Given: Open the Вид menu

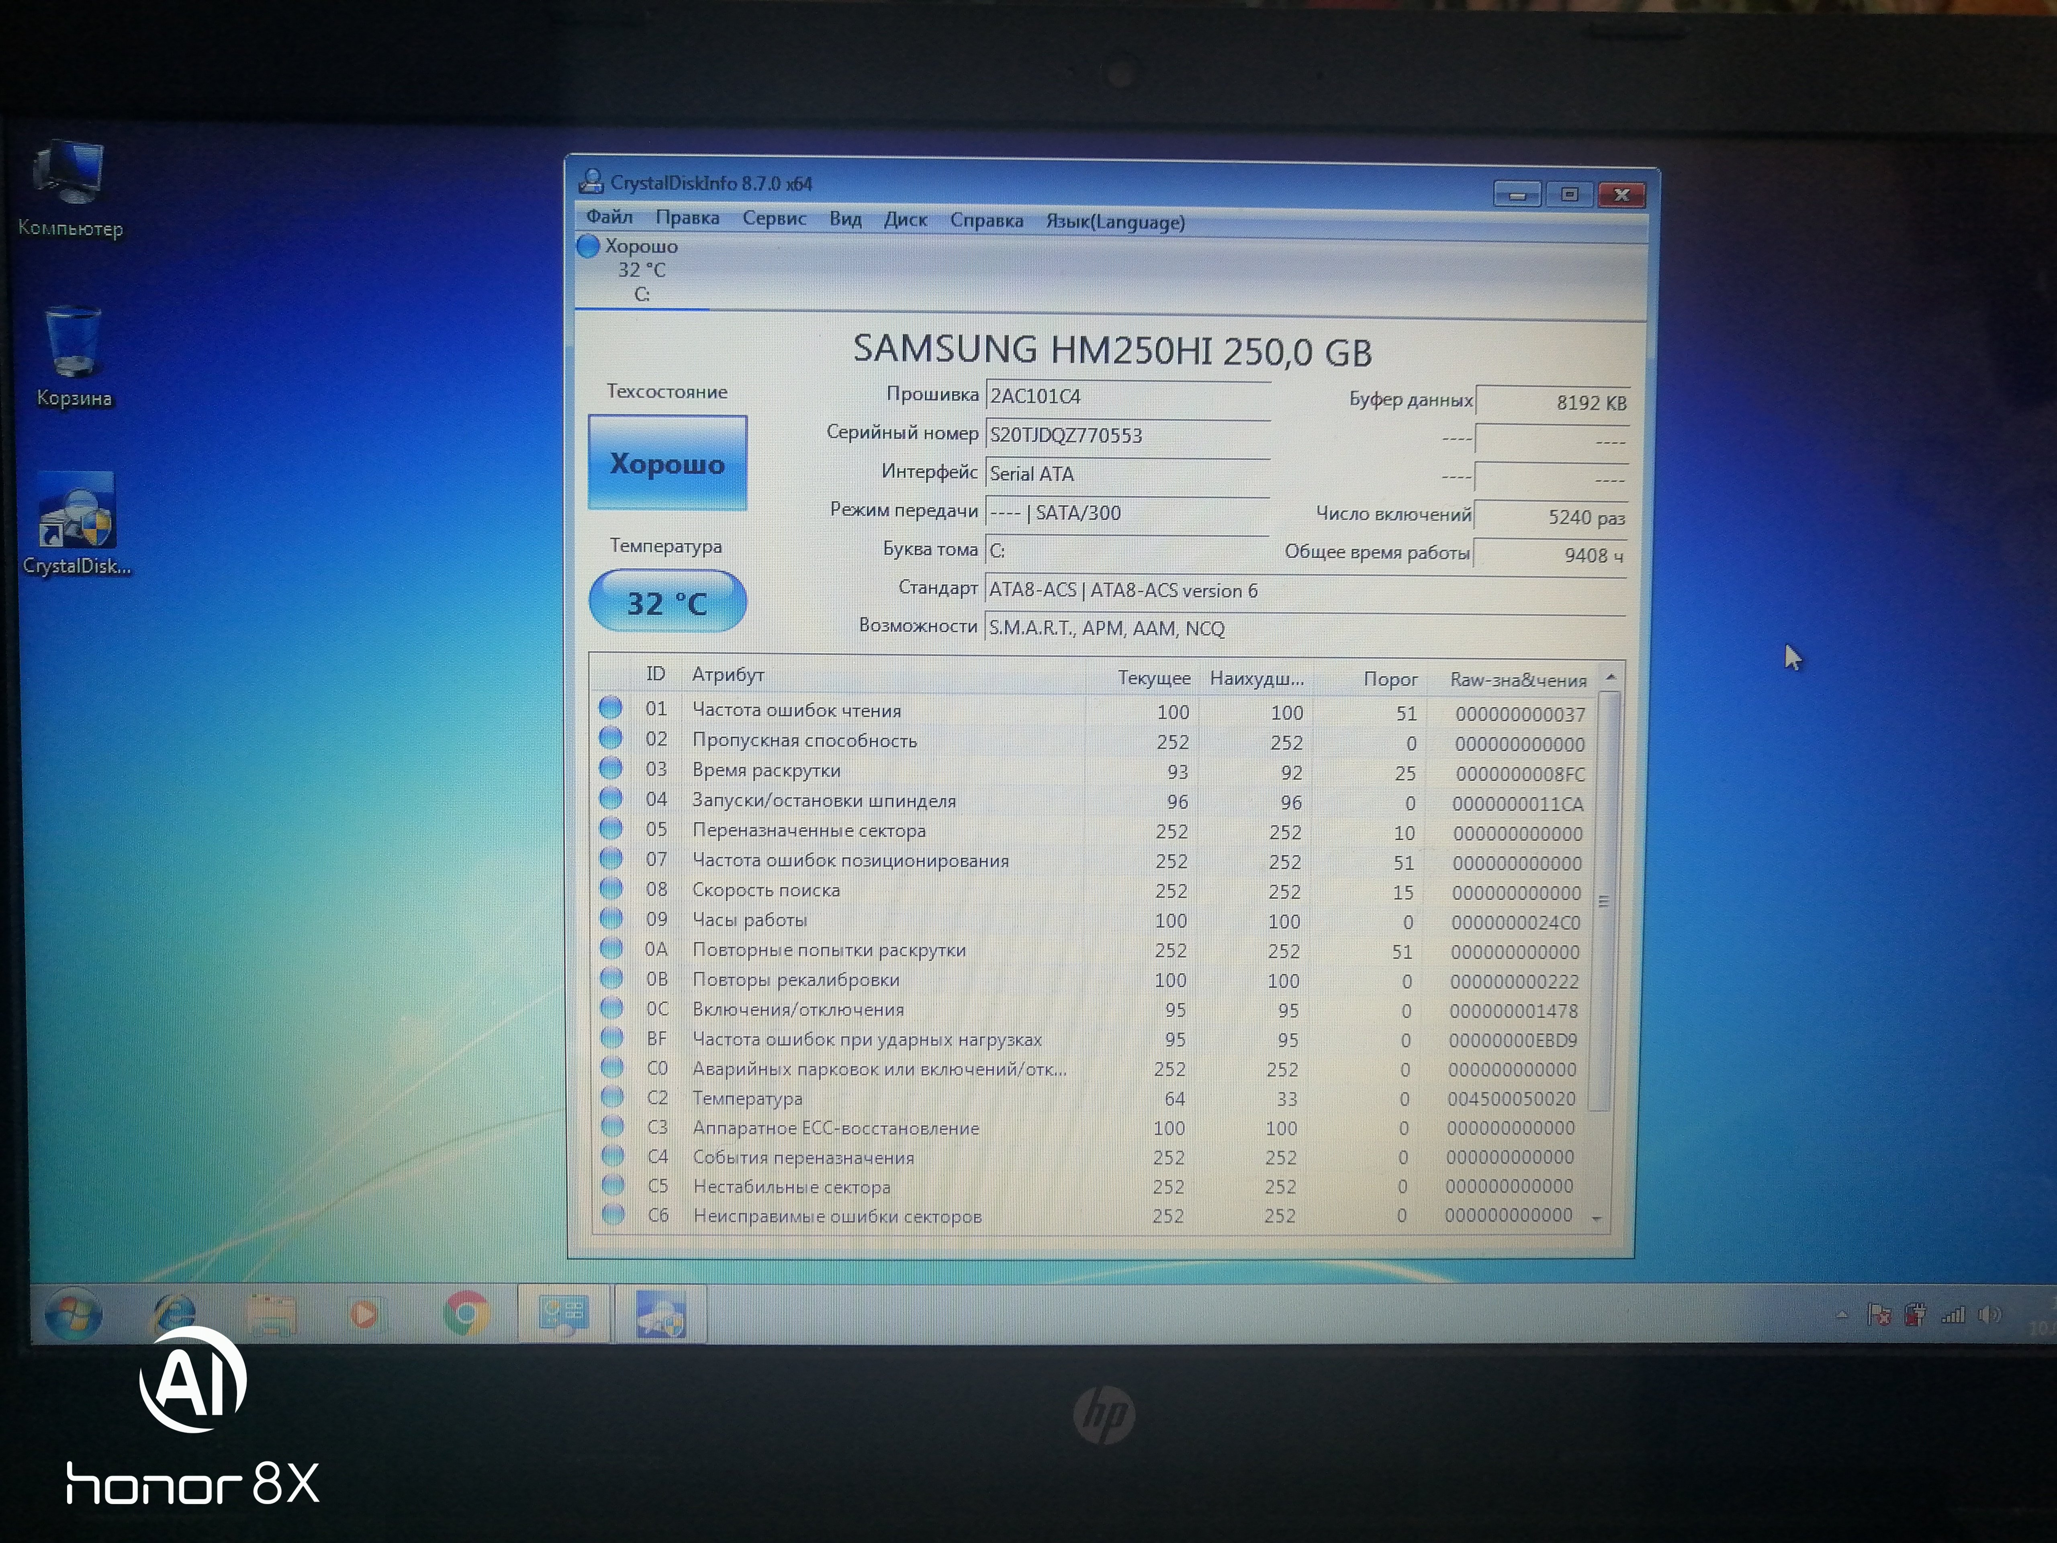Looking at the screenshot, I should tap(845, 219).
